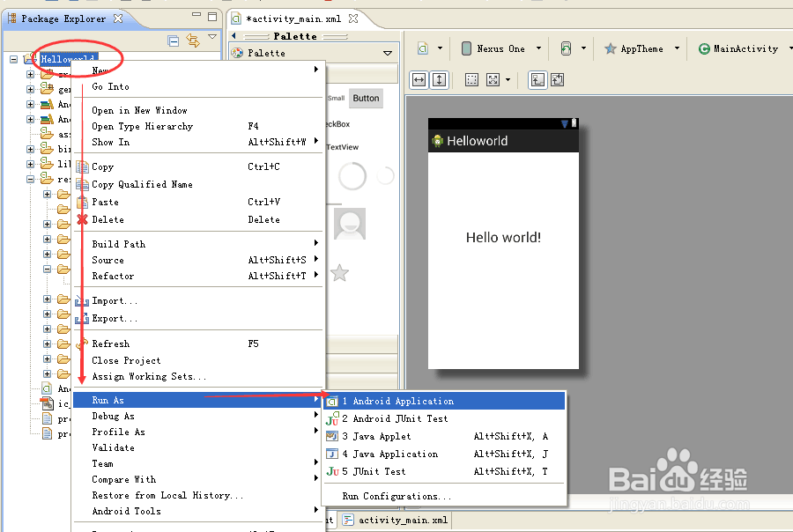Maximize the Package Explorer panel
This screenshot has height=532, width=793.
[x=212, y=17]
